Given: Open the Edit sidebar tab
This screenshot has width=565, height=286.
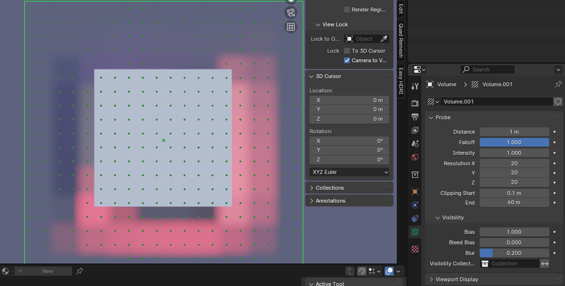Looking at the screenshot, I should (401, 9).
